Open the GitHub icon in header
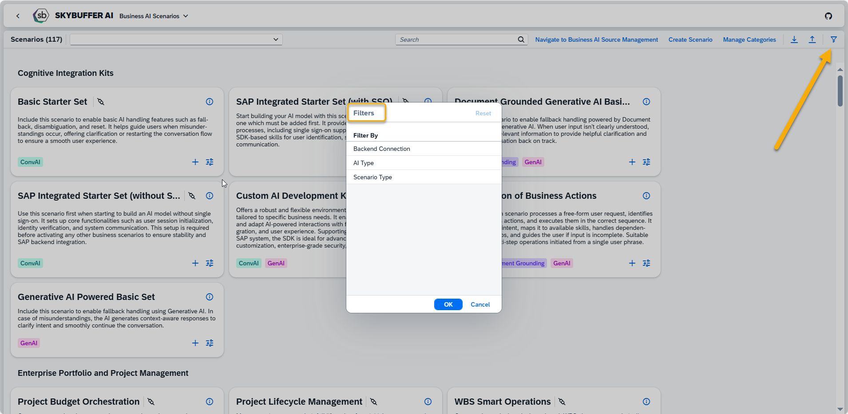Image resolution: width=848 pixels, height=414 pixels. [828, 16]
